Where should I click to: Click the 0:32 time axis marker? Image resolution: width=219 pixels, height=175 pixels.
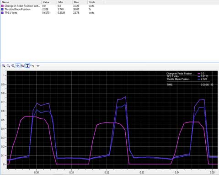(107, 173)
